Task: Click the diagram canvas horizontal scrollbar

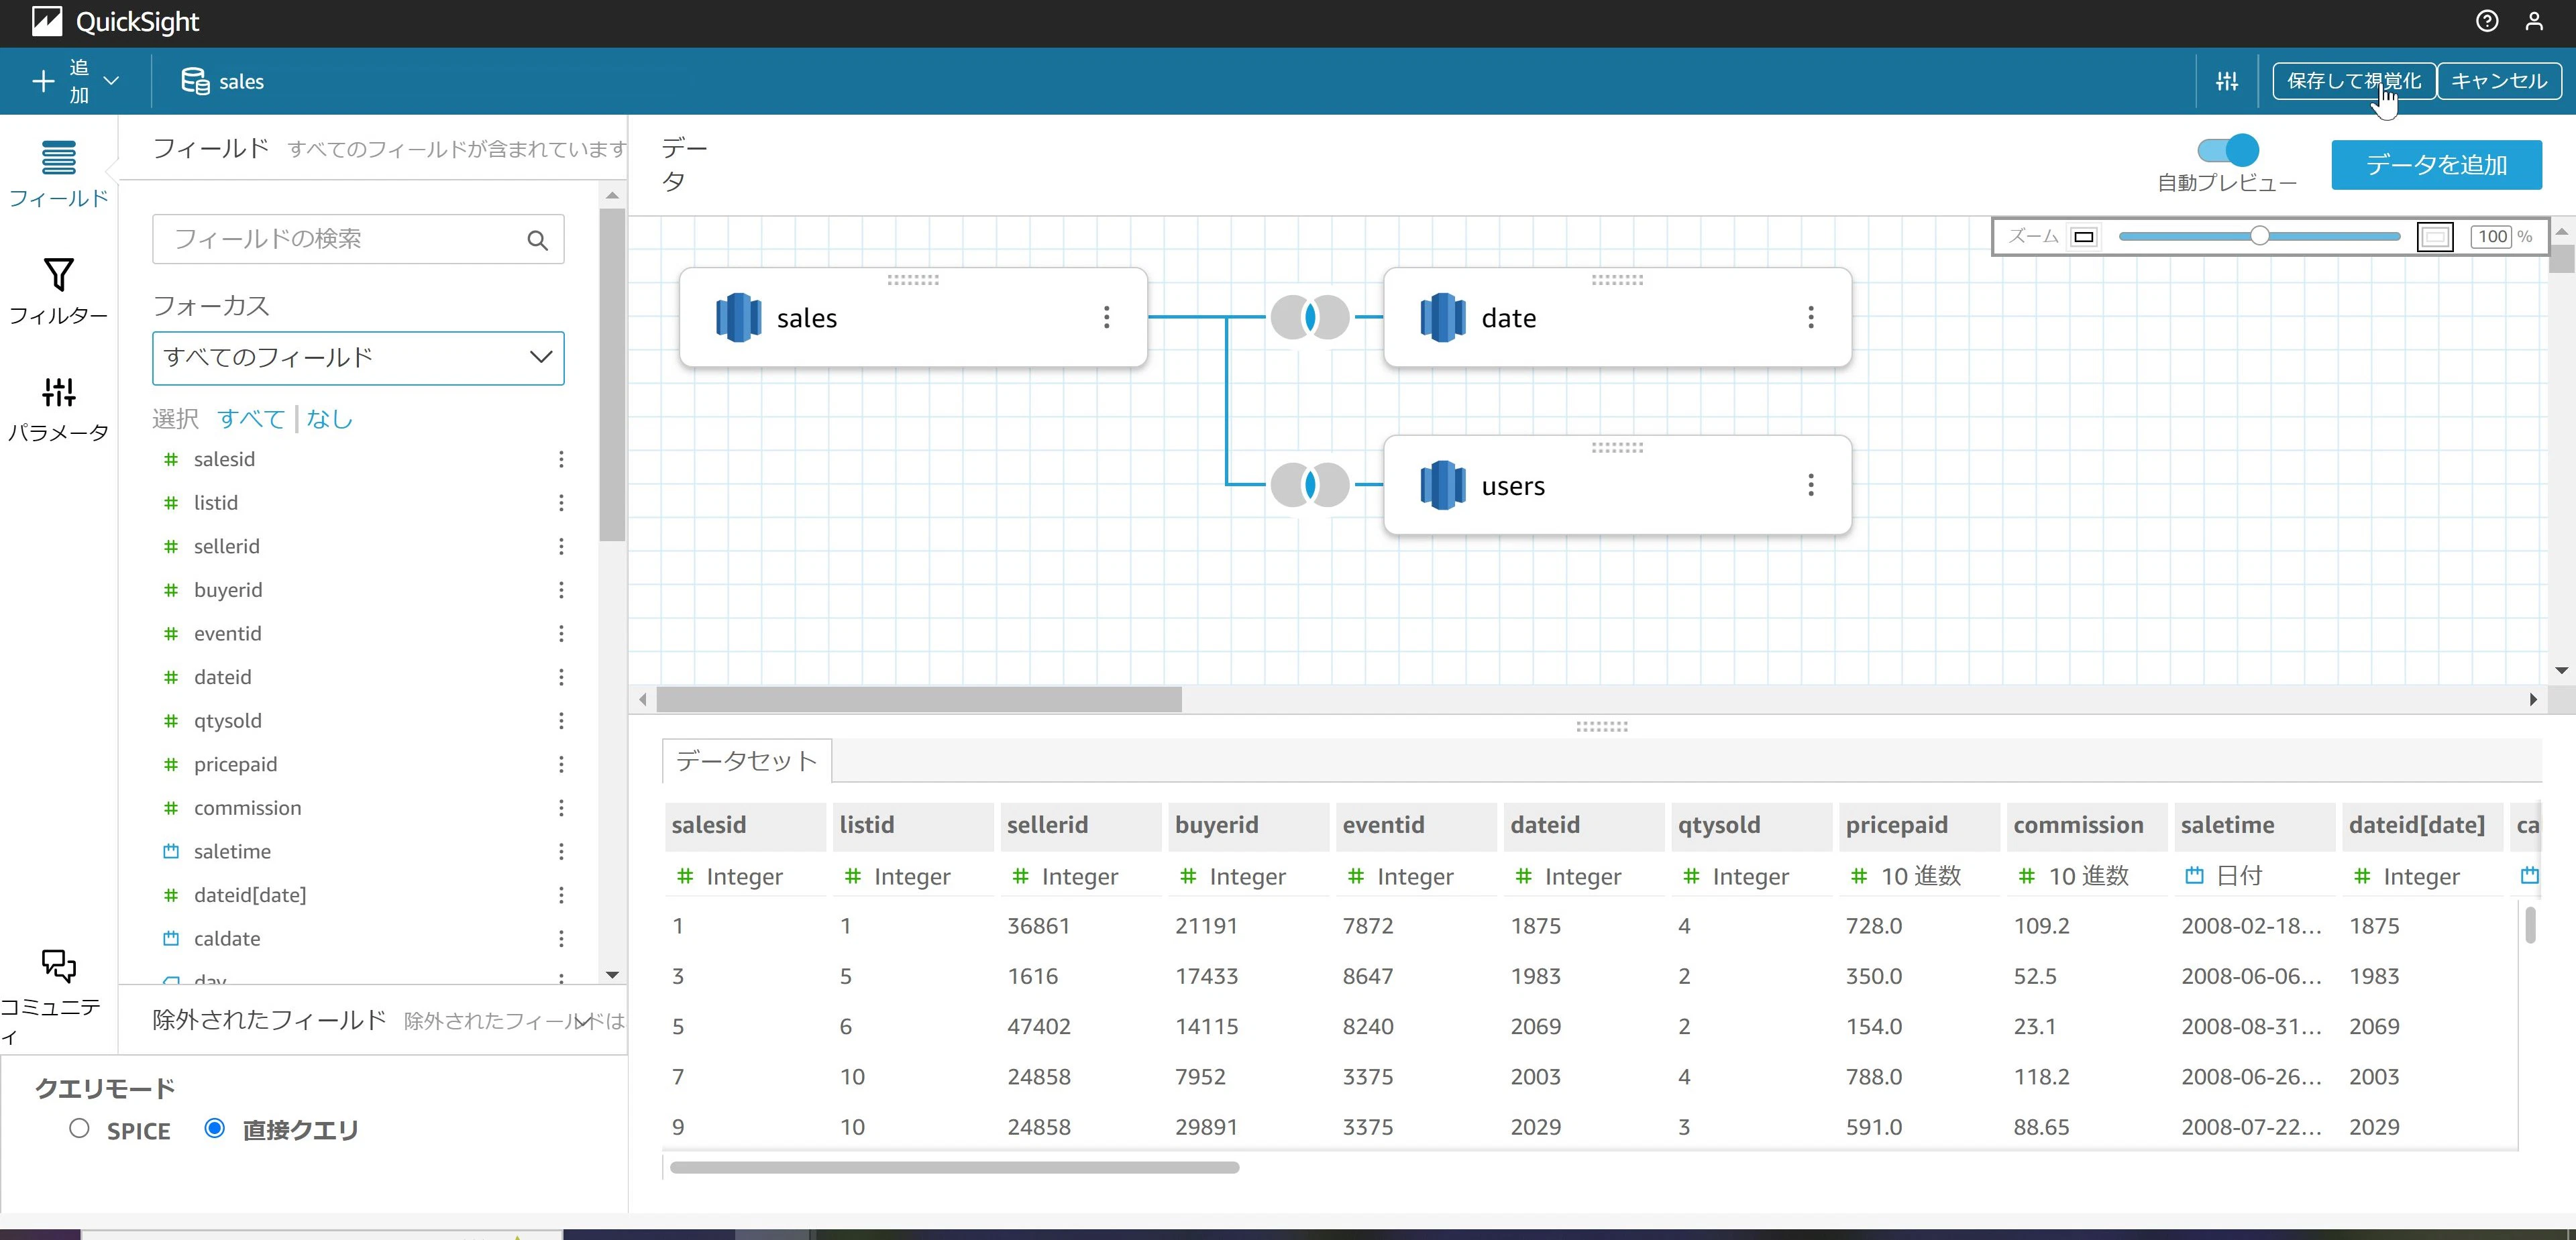Action: coord(918,699)
